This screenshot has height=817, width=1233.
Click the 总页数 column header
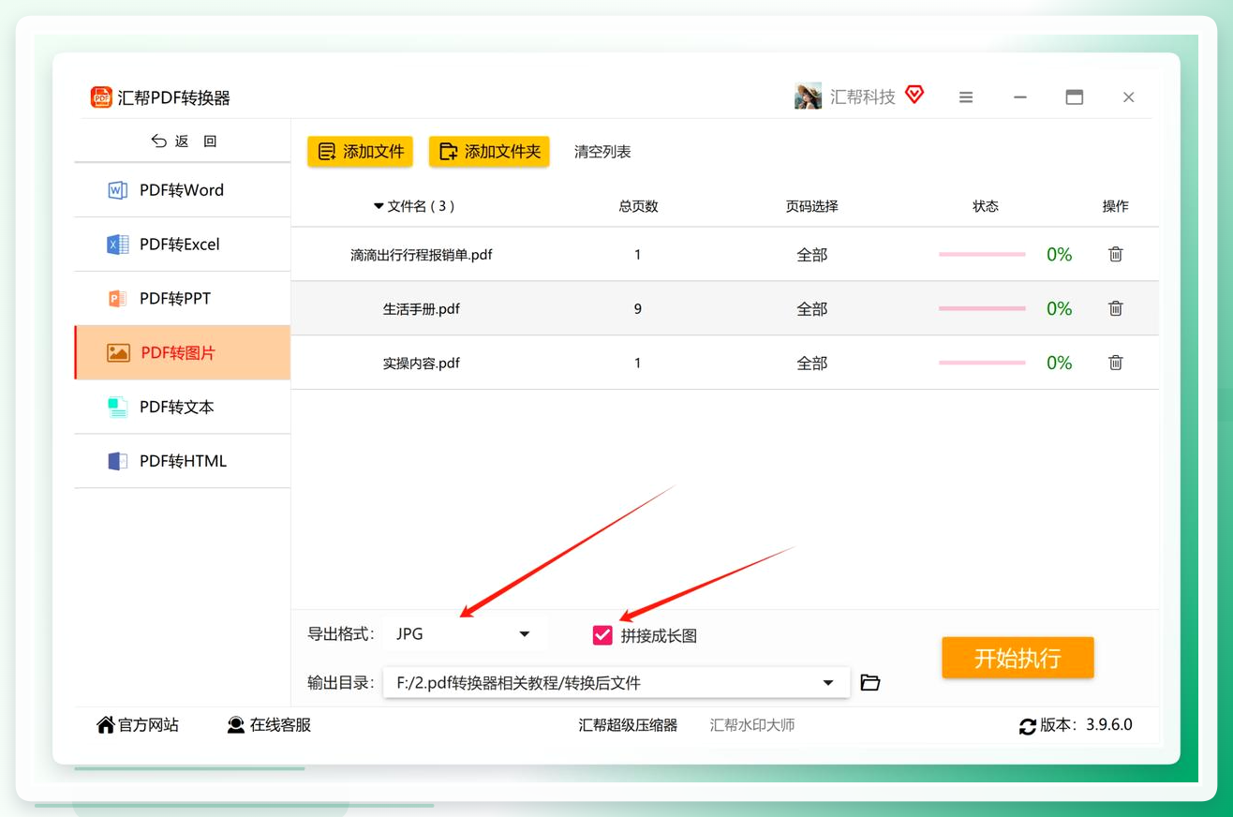[x=639, y=206]
